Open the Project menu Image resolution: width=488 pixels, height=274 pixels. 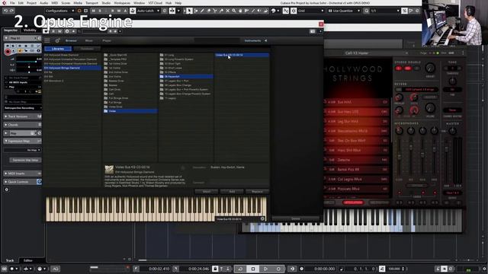pyautogui.click(x=31, y=3)
